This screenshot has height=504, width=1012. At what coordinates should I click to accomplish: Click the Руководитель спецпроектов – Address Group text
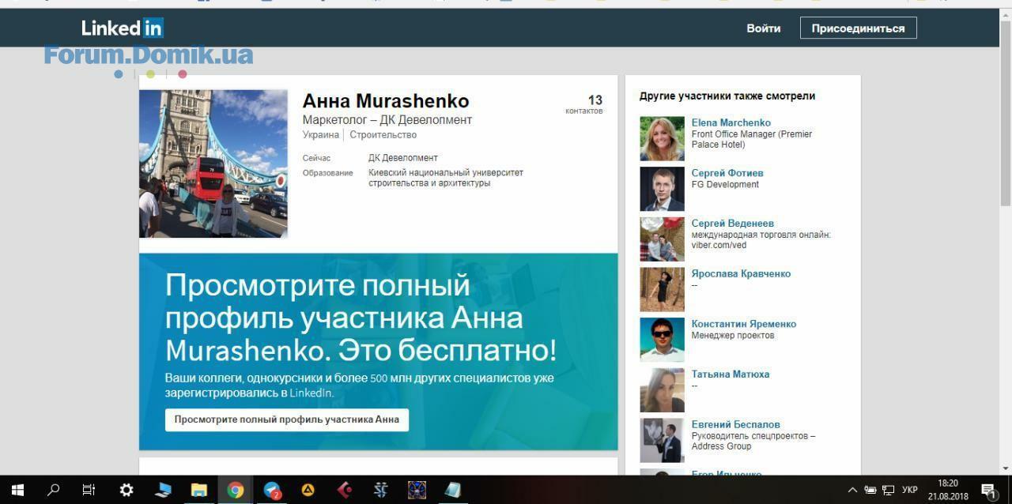[x=753, y=441]
